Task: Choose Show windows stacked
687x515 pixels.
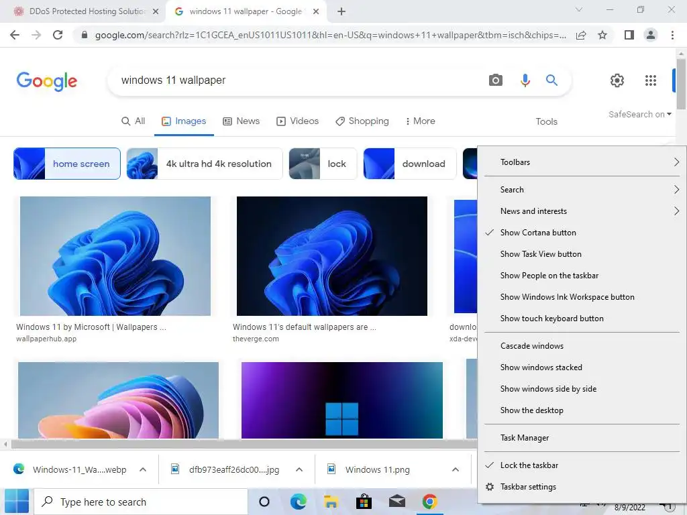Action: click(582, 367)
